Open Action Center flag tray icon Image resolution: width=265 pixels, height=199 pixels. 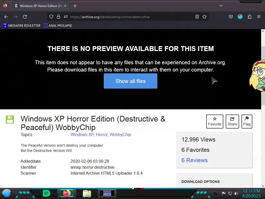point(224,193)
